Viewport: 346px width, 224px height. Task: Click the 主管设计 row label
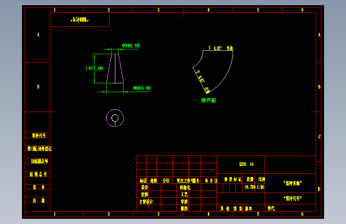(146, 202)
